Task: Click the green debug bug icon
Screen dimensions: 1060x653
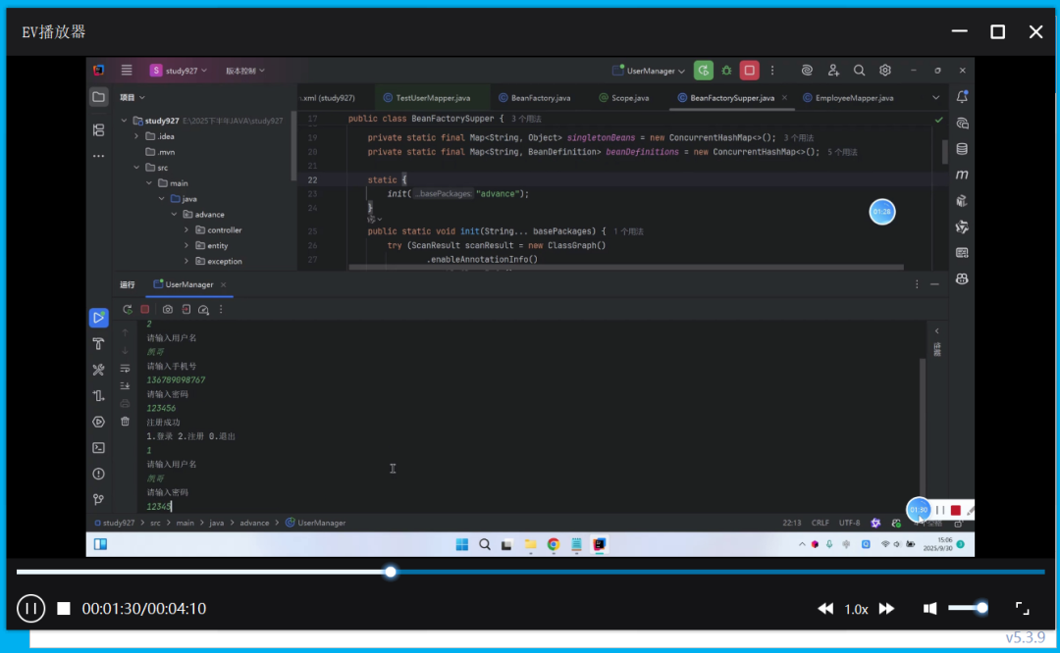Action: pyautogui.click(x=726, y=71)
